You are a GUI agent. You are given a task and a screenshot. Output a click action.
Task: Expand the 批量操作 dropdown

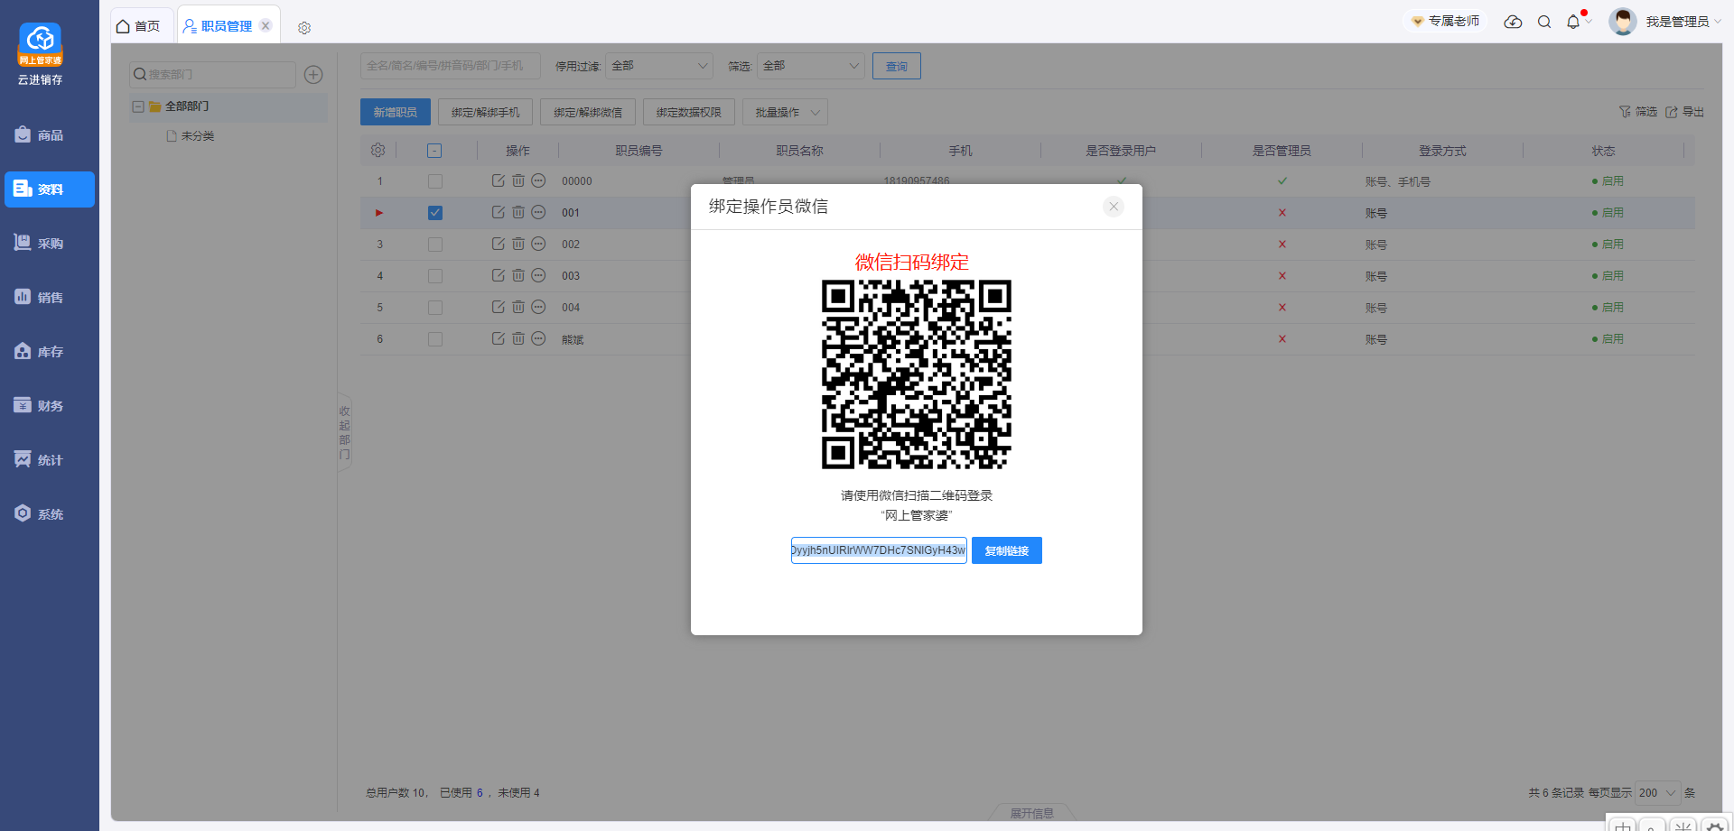point(785,112)
